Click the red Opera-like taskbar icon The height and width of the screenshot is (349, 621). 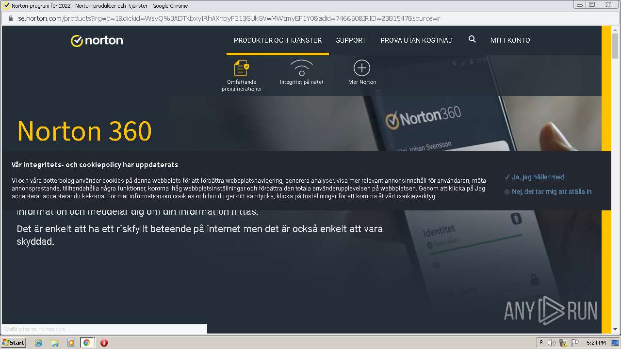[103, 343]
